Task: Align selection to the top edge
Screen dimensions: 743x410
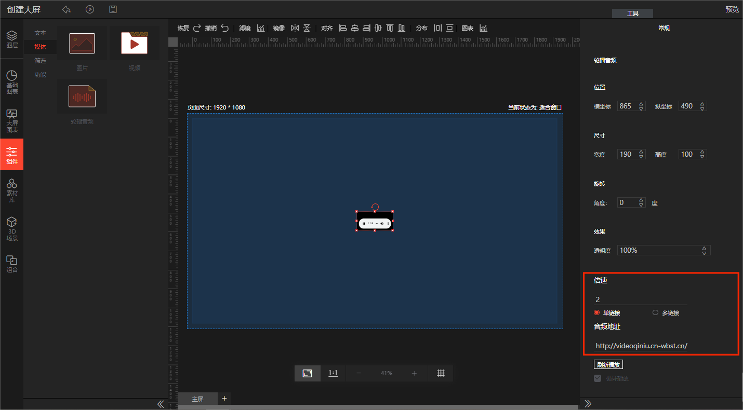Action: coord(390,28)
